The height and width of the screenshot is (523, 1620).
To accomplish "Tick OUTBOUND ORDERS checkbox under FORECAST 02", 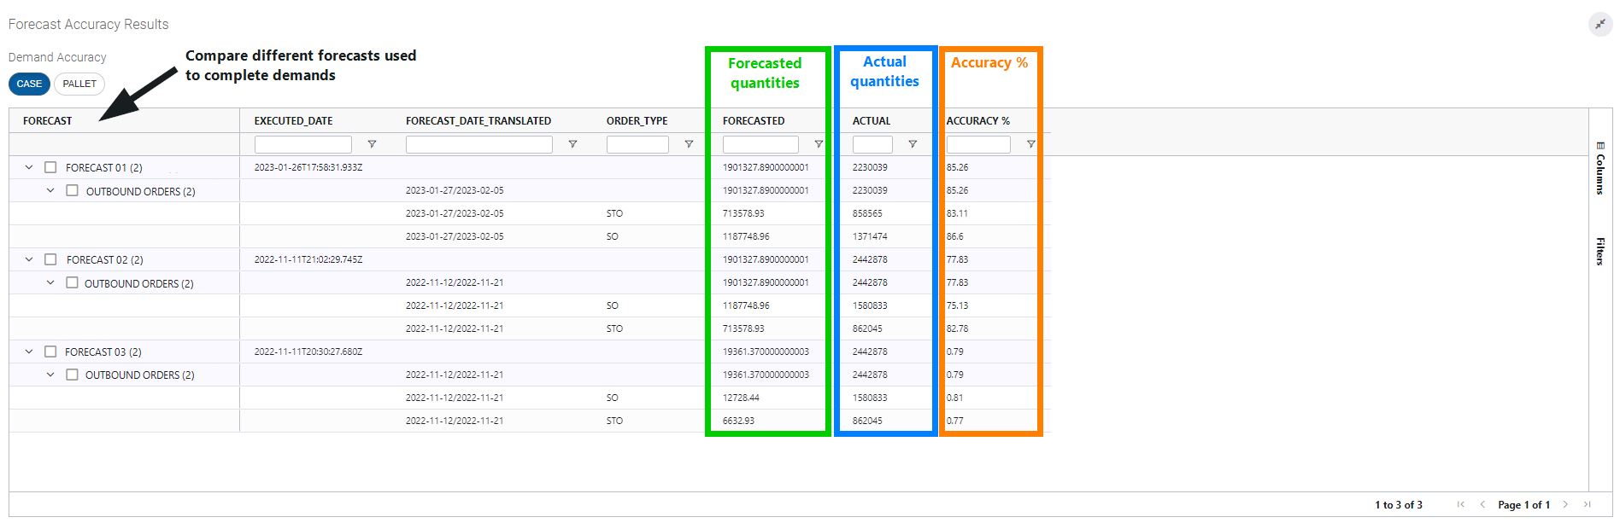I will coord(72,282).
